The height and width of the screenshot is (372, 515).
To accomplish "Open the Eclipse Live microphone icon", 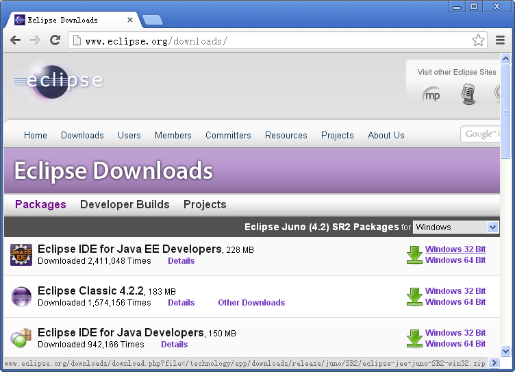I will (468, 94).
